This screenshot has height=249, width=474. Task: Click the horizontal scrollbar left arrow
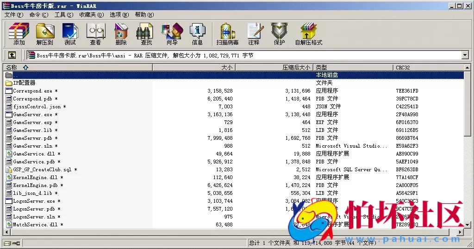click(6, 232)
